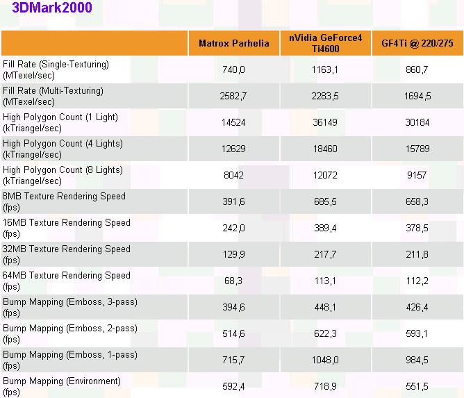The height and width of the screenshot is (398, 464).
Task: Select the value 12072
Action: 325,175
